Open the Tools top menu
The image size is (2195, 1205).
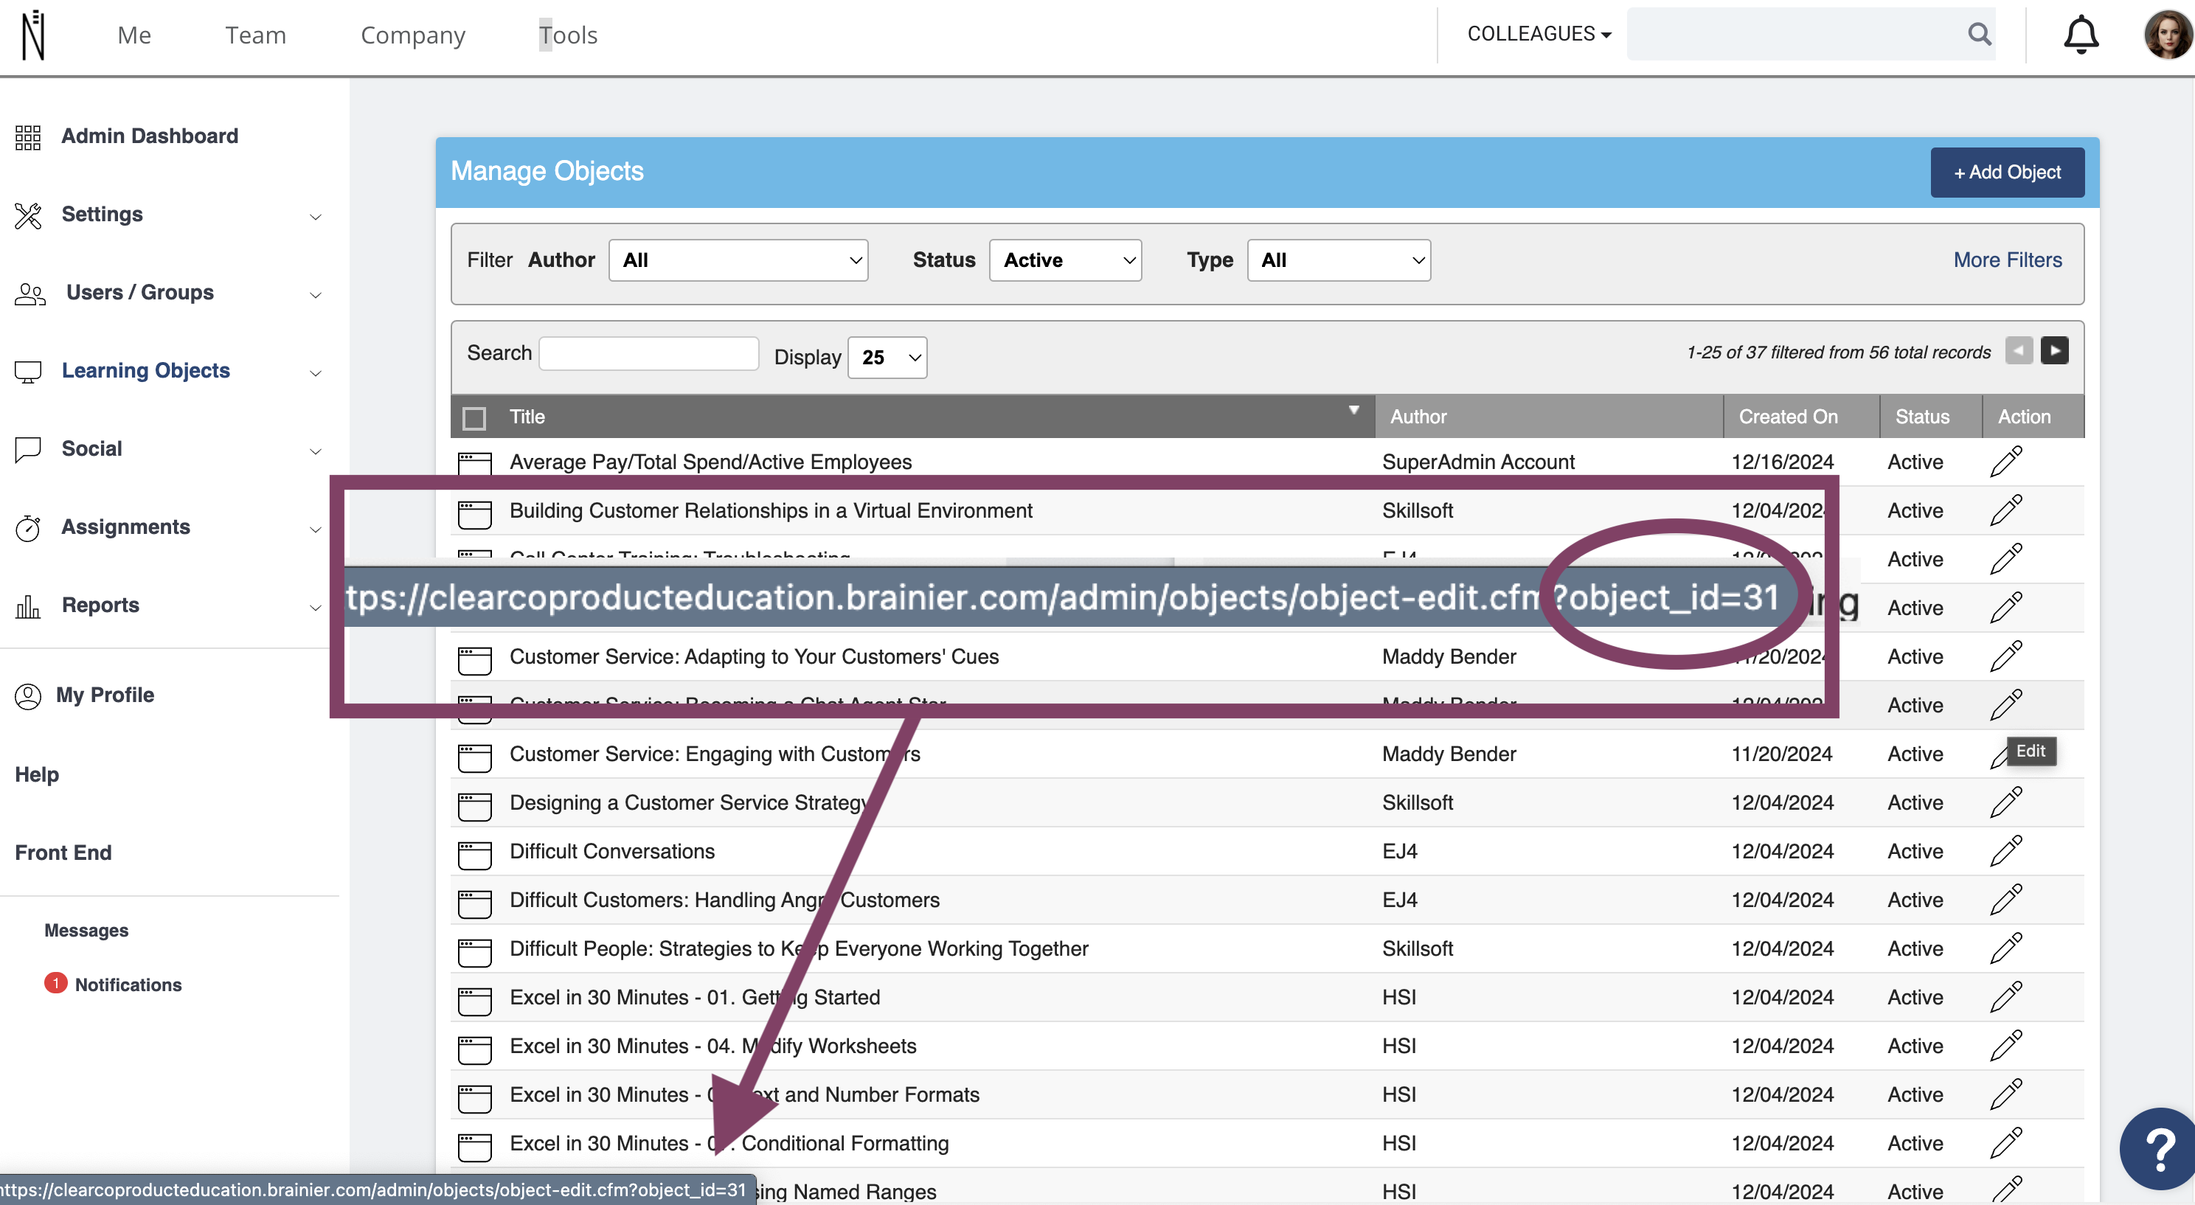[567, 35]
